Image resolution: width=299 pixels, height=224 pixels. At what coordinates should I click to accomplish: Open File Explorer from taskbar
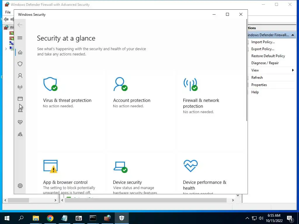click(x=36, y=218)
